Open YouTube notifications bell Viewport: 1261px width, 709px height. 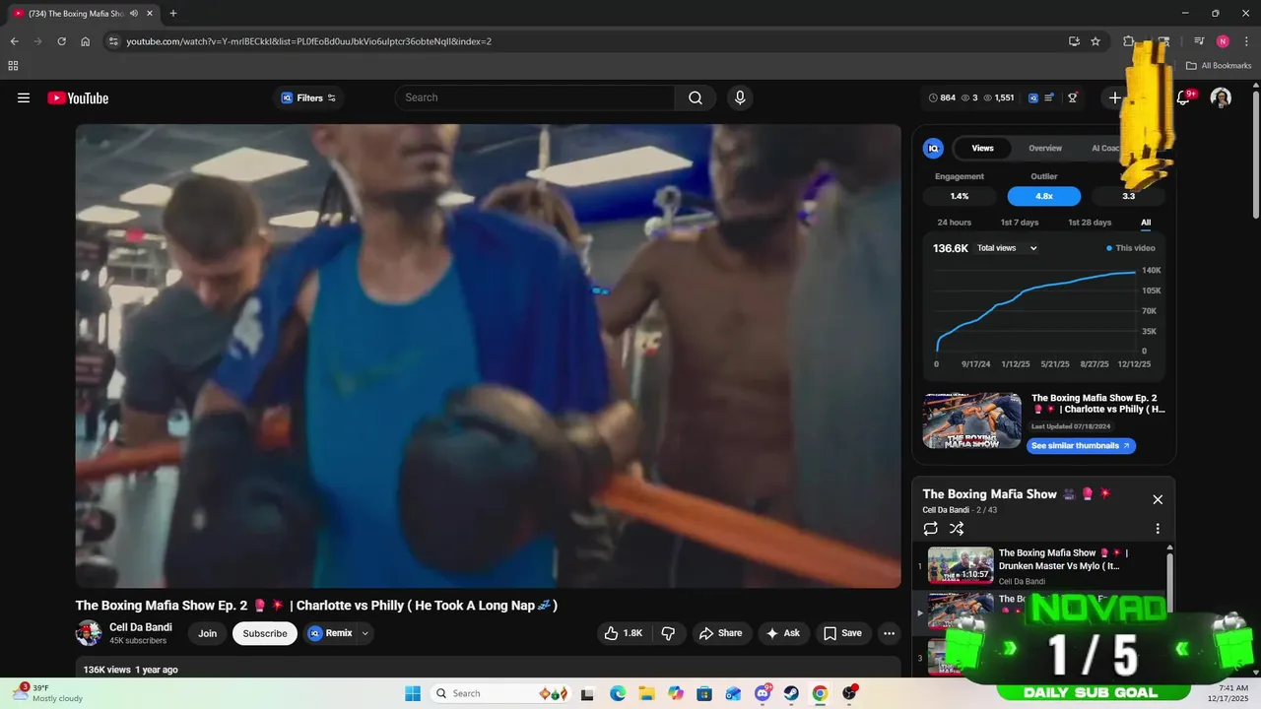click(1183, 97)
